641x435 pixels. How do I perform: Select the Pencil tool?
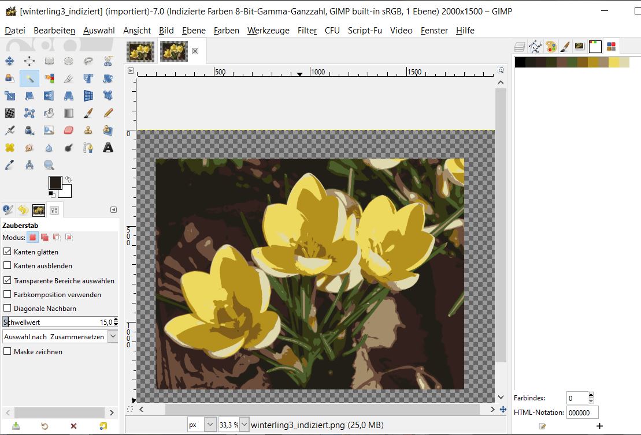tap(108, 113)
